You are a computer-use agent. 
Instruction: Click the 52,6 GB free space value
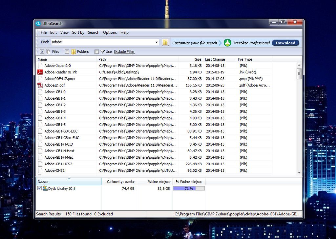(x=163, y=189)
